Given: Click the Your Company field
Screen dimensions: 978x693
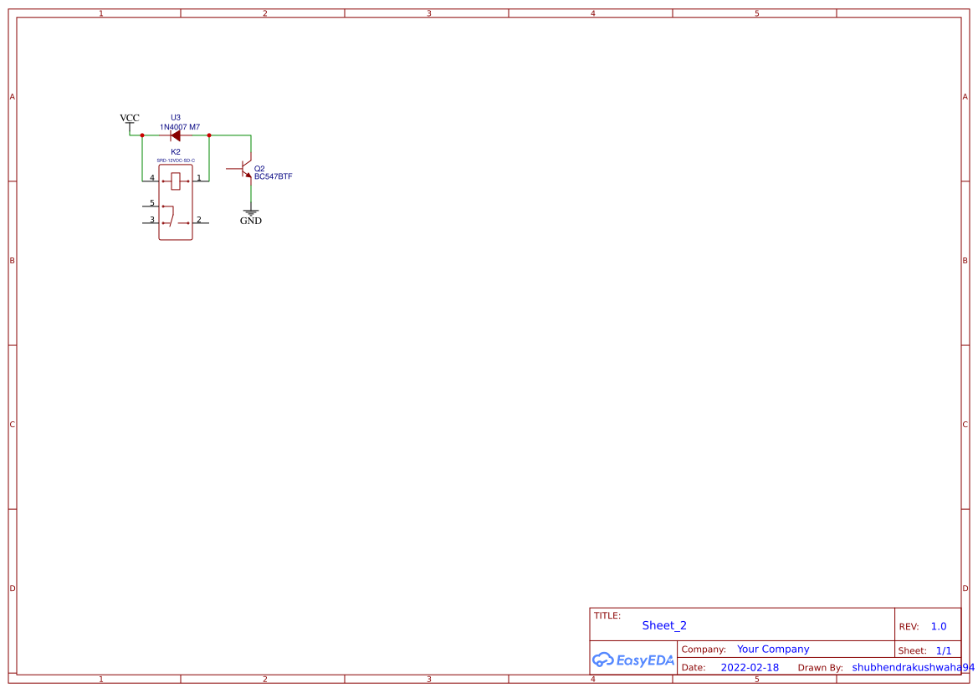Looking at the screenshot, I should click(772, 649).
